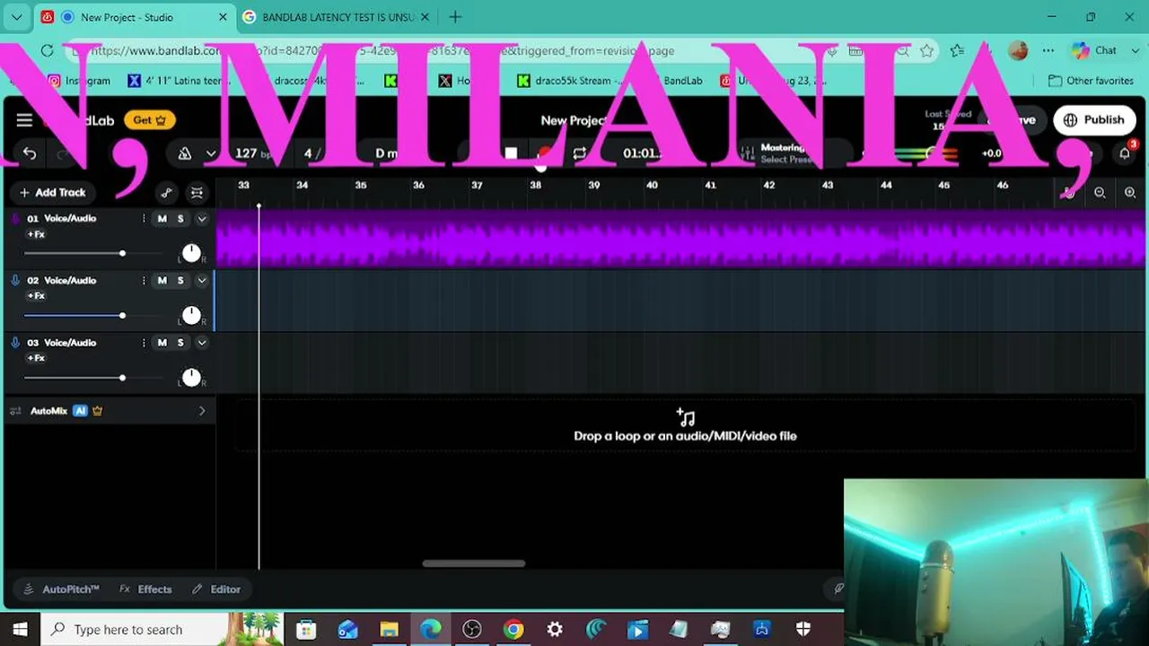Click track 01 pan knob
Screen dimensions: 1149x646
point(191,253)
